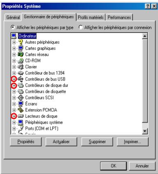Click the SCSI icon beside Contrôleurs SCSI
The image size is (158, 174).
click(x=21, y=97)
